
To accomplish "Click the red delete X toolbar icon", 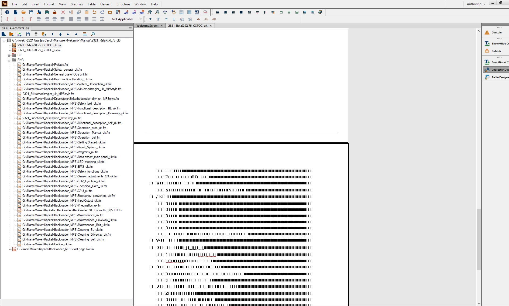I will point(63,12).
